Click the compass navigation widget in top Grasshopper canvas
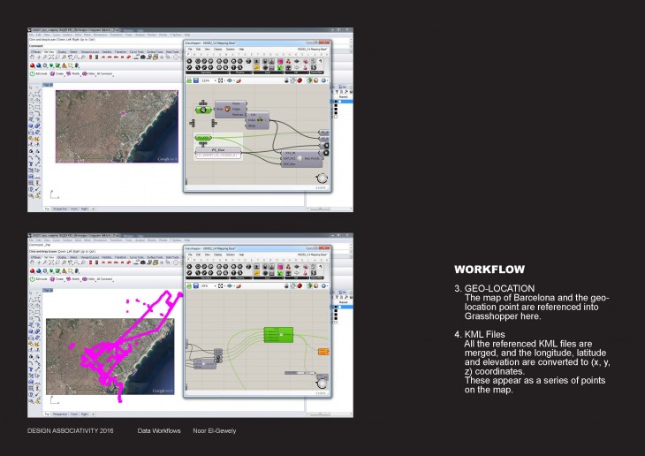The image size is (645, 456). [320, 179]
